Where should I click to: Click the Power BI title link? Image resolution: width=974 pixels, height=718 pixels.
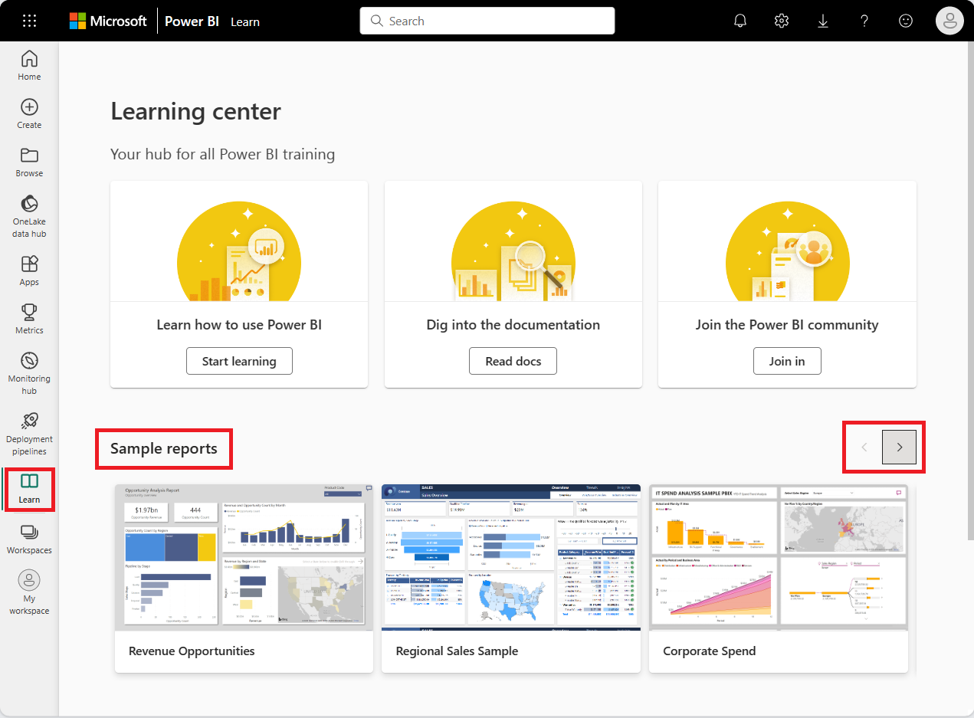point(192,21)
